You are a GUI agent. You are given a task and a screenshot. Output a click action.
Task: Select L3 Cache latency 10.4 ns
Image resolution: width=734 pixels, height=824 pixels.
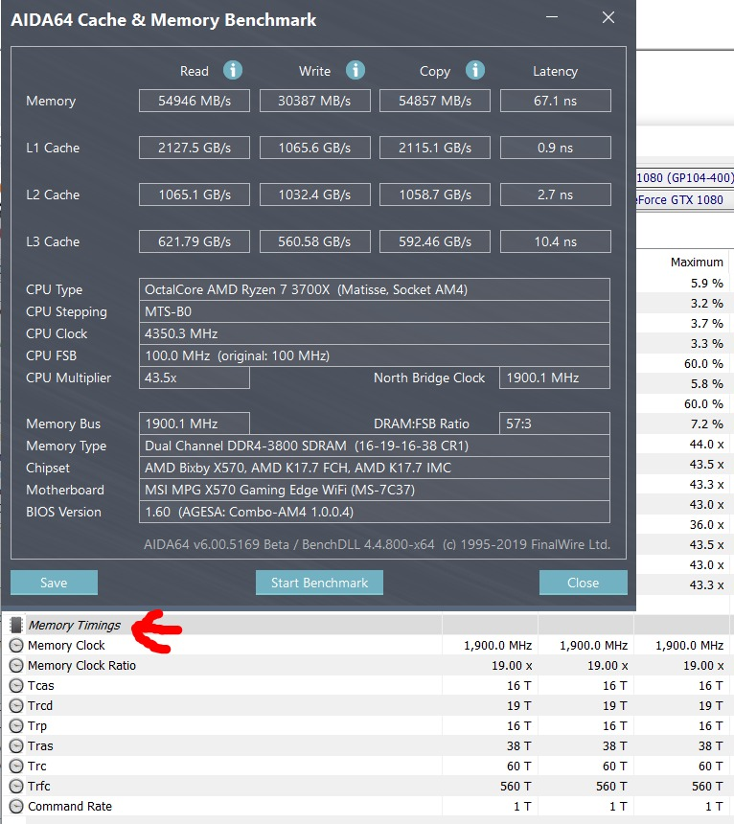coord(556,241)
